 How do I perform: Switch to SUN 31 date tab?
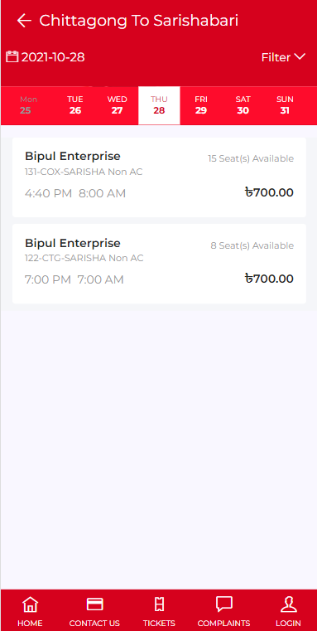(285, 105)
